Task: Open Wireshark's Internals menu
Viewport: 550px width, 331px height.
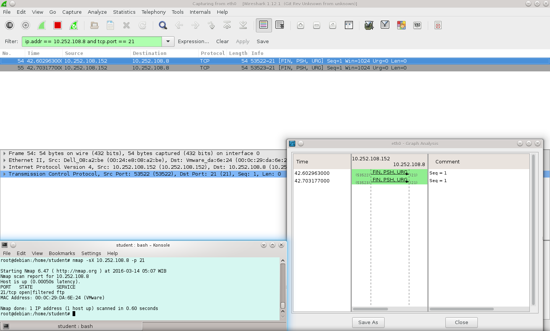Action: pos(200,12)
